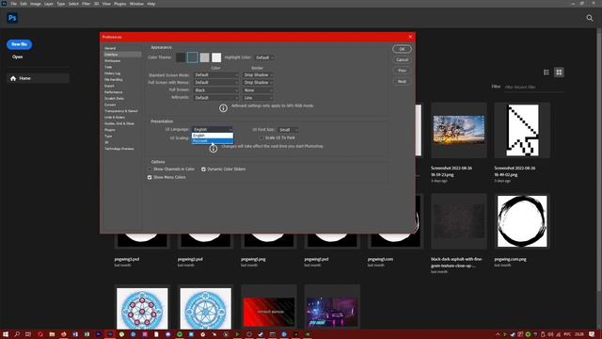Select Performance in the Preferences category list
Image resolution: width=602 pixels, height=339 pixels.
click(114, 92)
